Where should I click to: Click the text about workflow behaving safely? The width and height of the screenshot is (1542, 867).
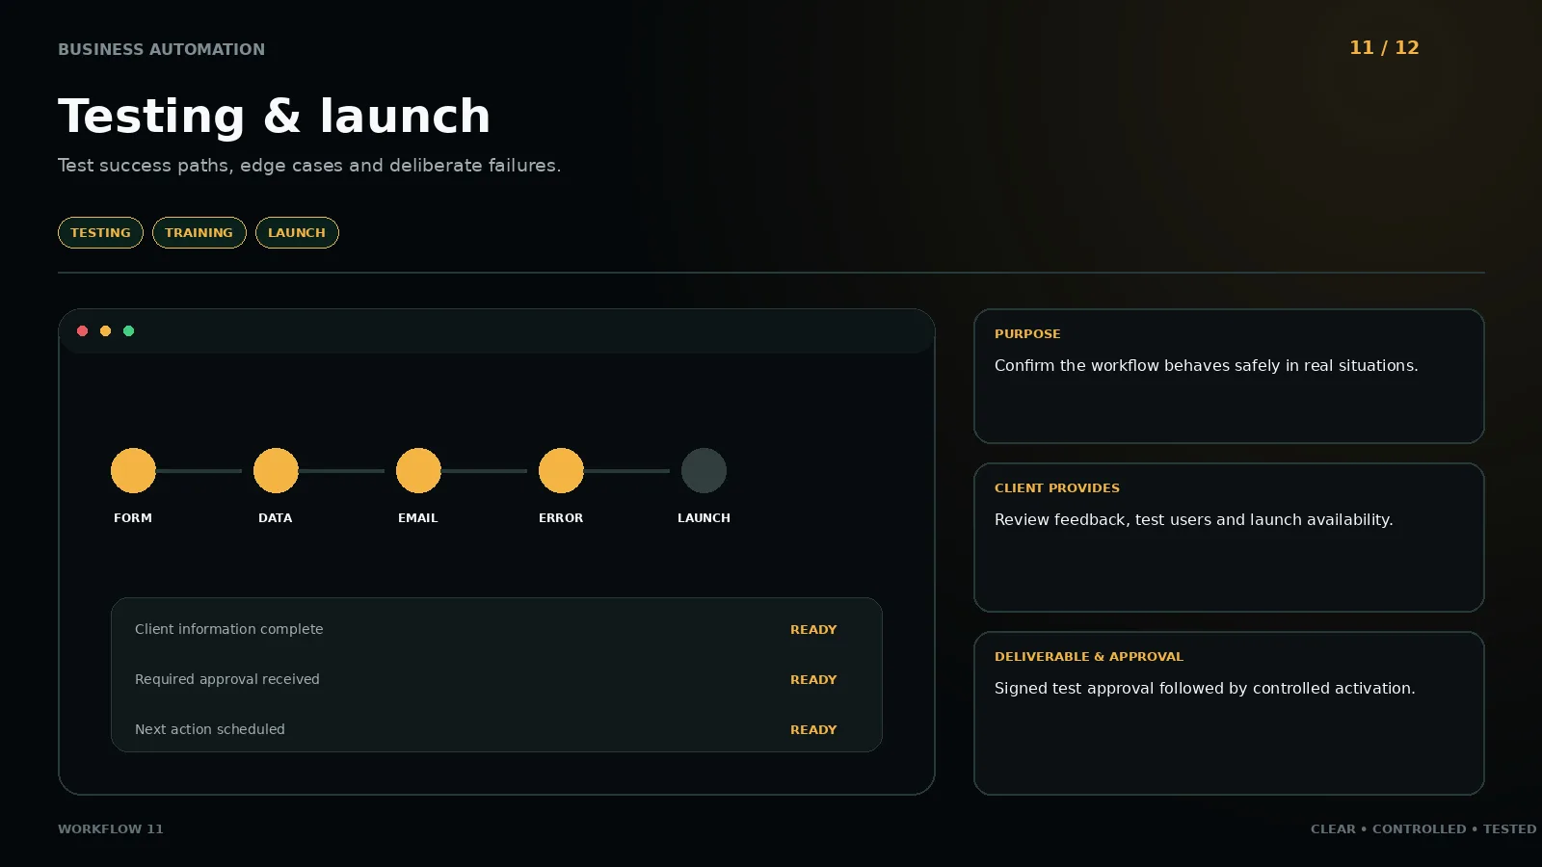coord(1207,366)
